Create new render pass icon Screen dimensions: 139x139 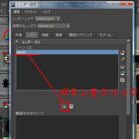tap(122, 53)
